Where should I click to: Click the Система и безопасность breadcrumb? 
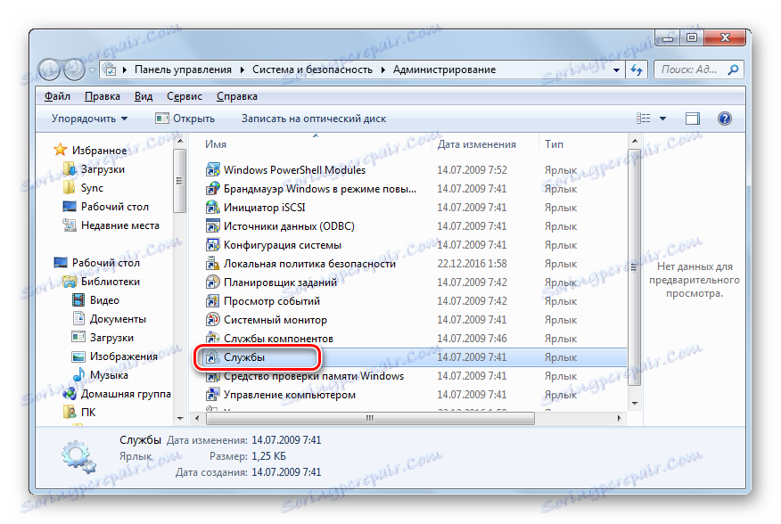[312, 70]
